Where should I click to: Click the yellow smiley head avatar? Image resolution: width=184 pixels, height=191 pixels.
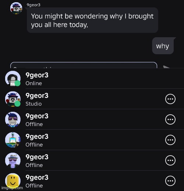coord(13,181)
